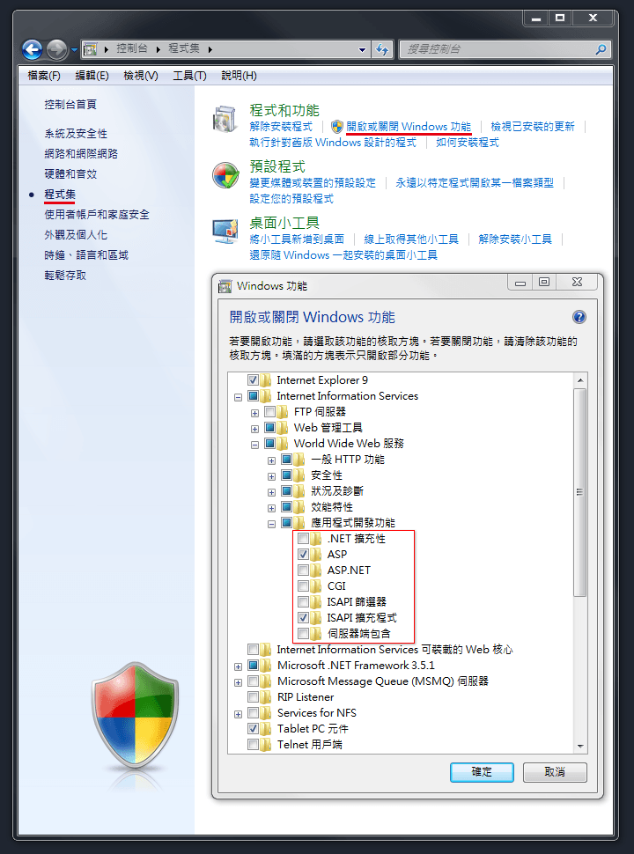Click the control panel icon in address bar
The width and height of the screenshot is (634, 854).
[91, 49]
